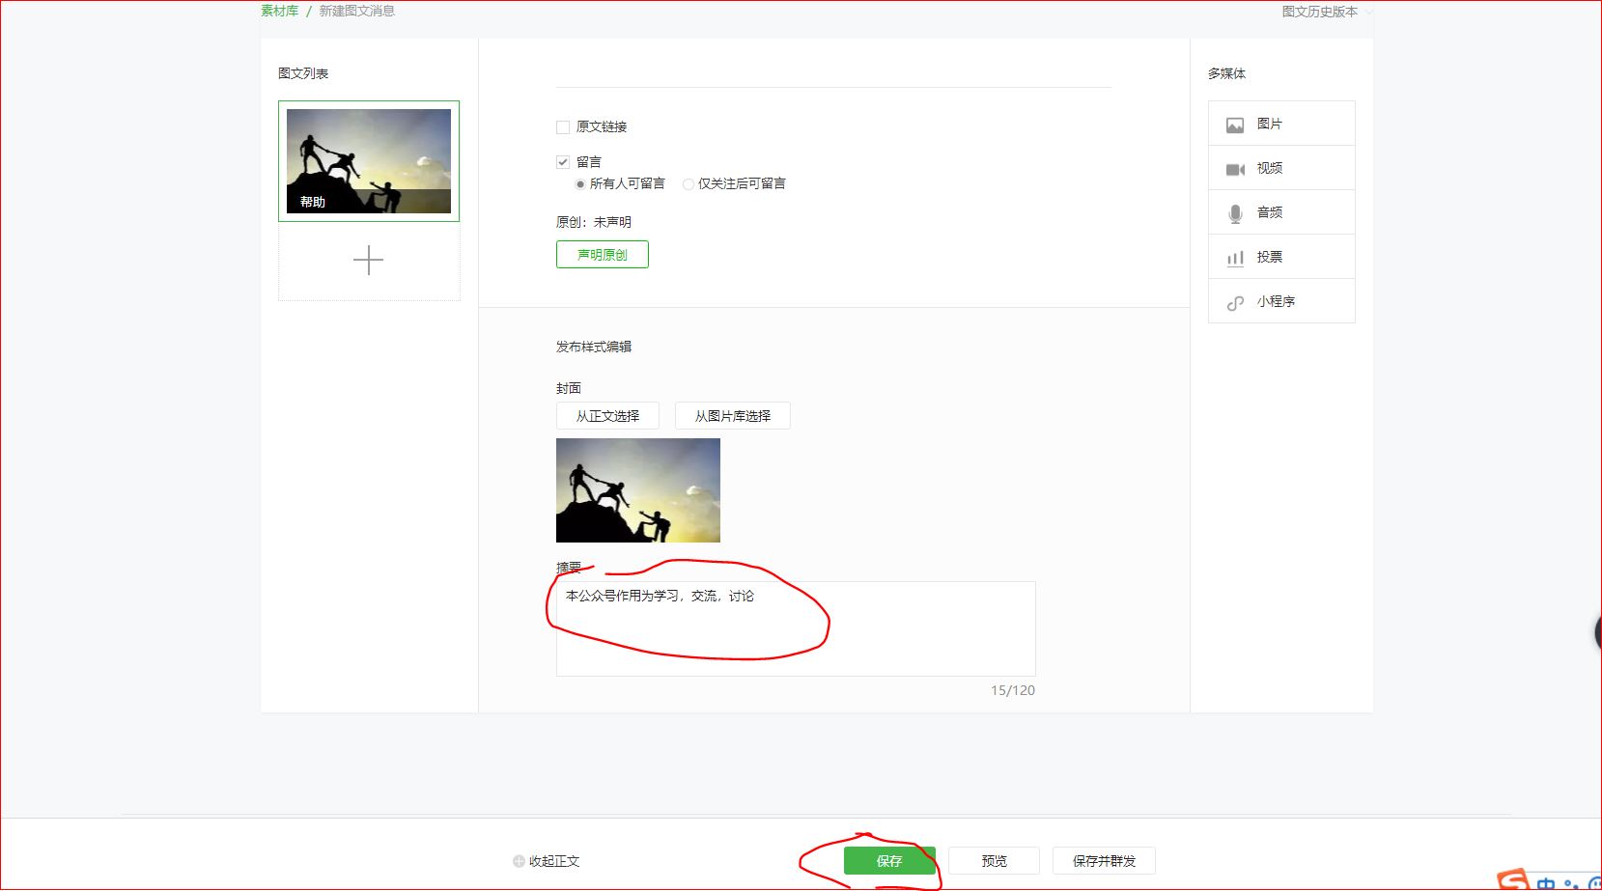Go back via 素材库 breadcrumb link
Viewport: 1602px width, 891px height.
click(x=279, y=11)
